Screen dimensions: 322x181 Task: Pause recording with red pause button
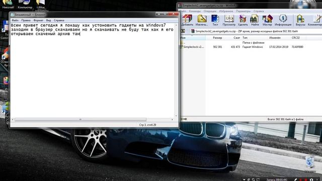[301, 179]
